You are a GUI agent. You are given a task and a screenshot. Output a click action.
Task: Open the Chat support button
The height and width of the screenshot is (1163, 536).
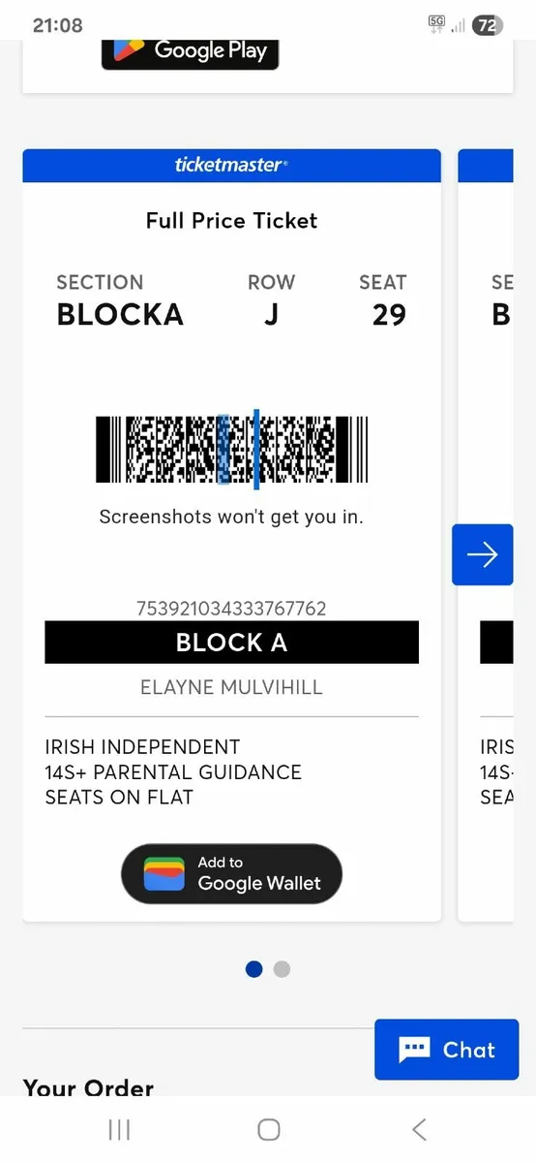pyautogui.click(x=447, y=1050)
